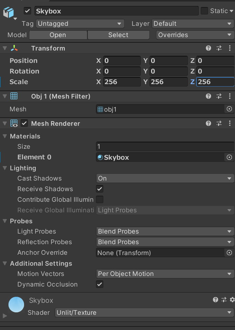This screenshot has width=235, height=330.
Task: Click the Scale Z input field
Action: pyautogui.click(x=215, y=82)
